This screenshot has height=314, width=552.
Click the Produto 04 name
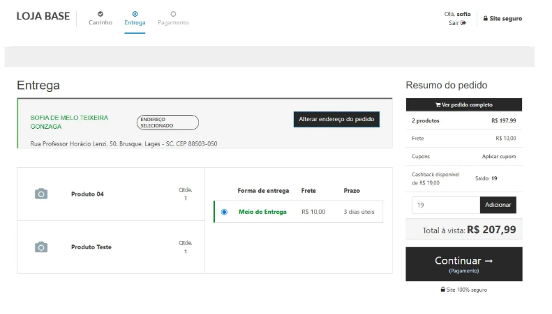[87, 194]
